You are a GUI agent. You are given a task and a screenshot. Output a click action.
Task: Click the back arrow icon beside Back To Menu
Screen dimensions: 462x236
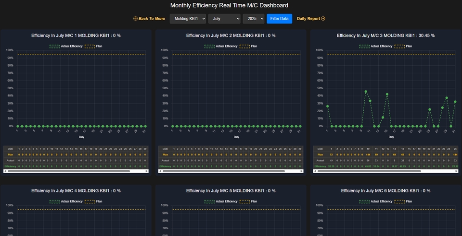(x=136, y=19)
